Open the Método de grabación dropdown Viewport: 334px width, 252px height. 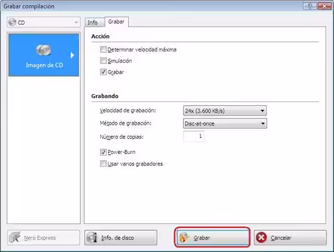click(x=224, y=123)
